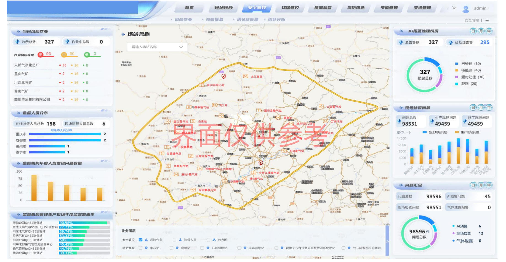The image size is (506, 262).
Task: Open the 报警信息 submenu link
Action: (214, 20)
